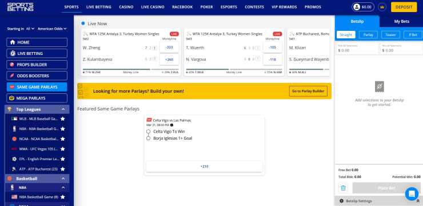Collapse the NBA subsection
The image size is (423, 206).
pyautogui.click(x=63, y=187)
